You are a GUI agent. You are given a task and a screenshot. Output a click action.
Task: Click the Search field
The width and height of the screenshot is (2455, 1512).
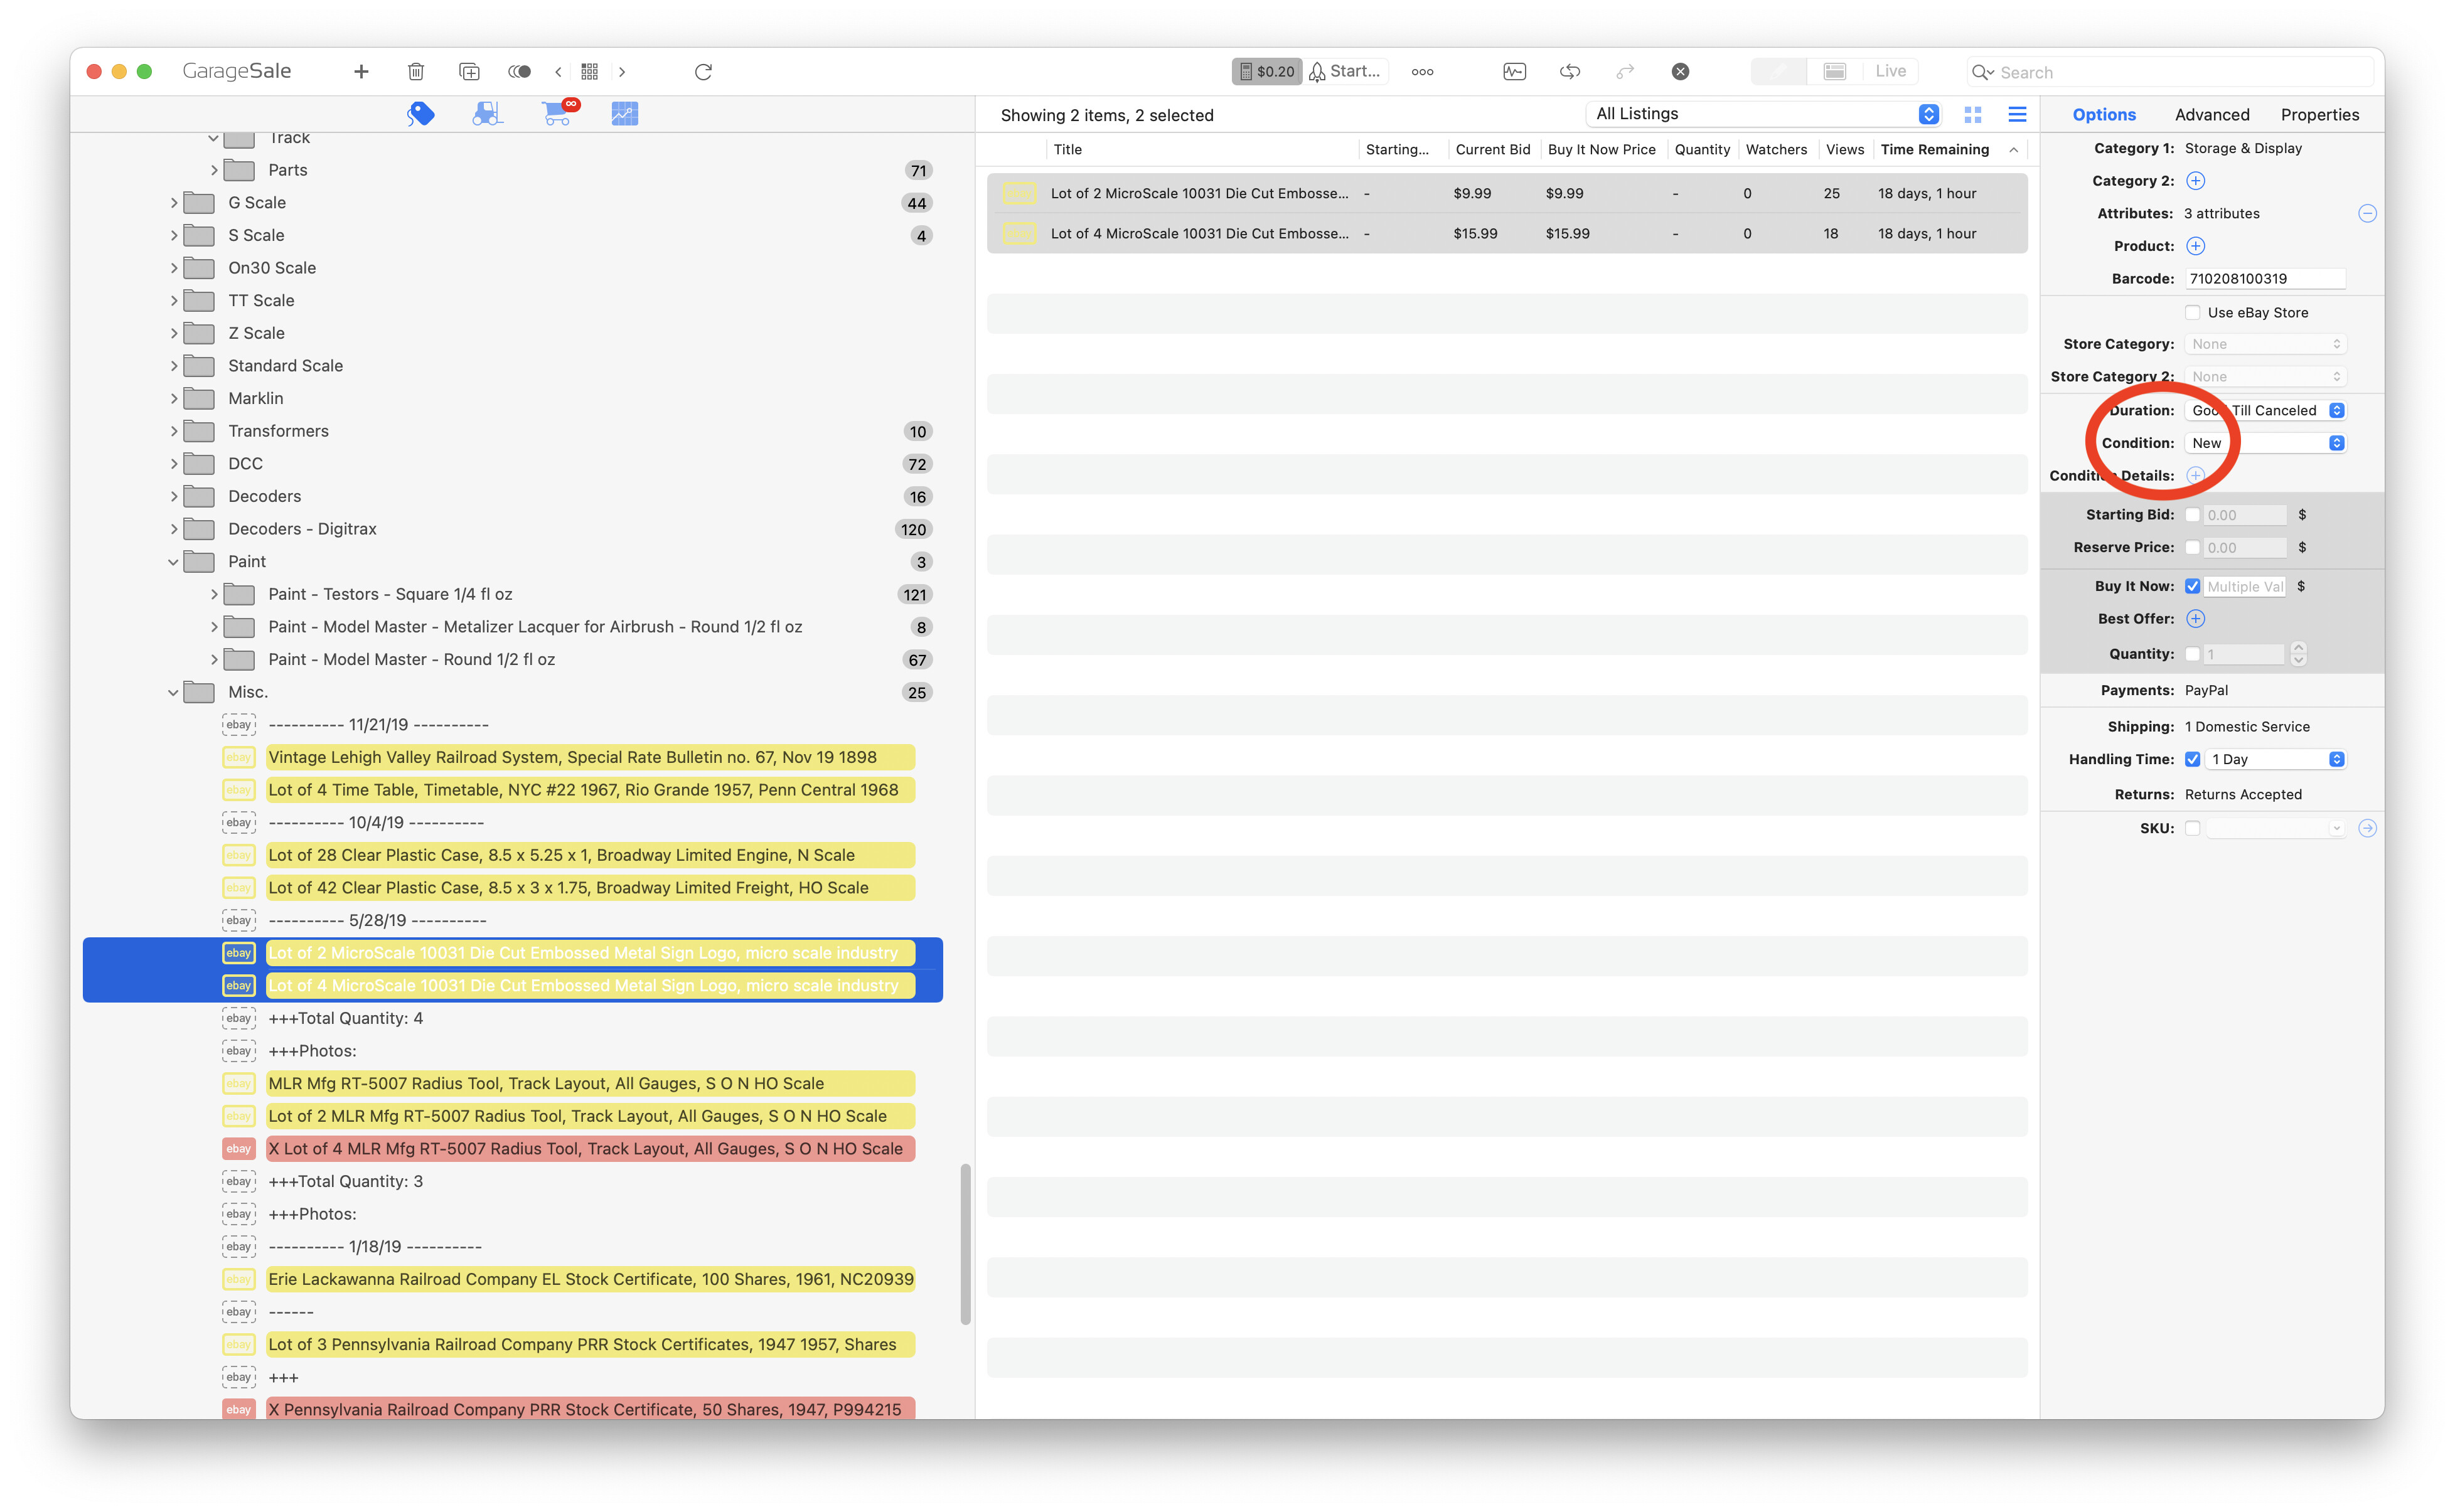coord(2170,72)
